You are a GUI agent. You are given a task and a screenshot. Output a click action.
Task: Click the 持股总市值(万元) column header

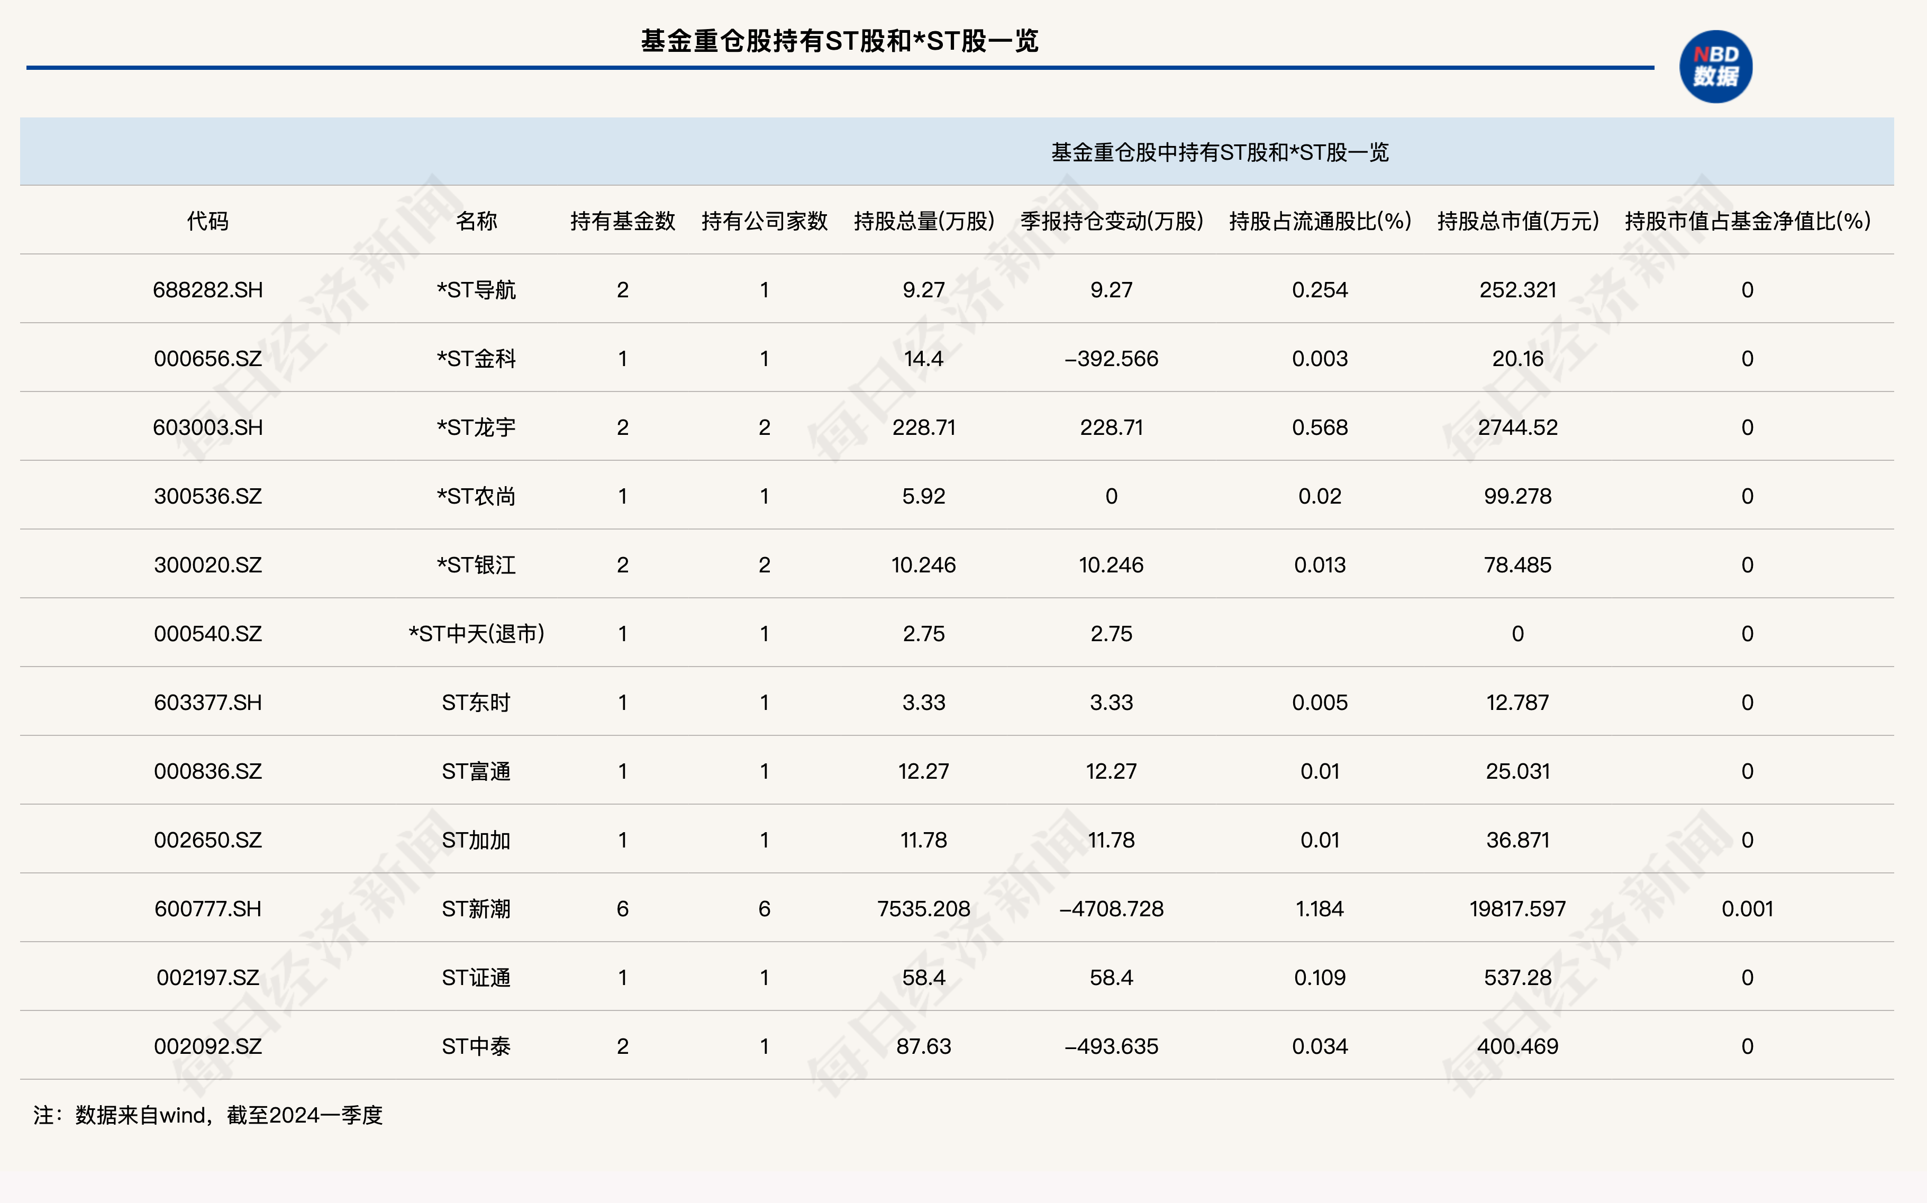click(x=1517, y=221)
